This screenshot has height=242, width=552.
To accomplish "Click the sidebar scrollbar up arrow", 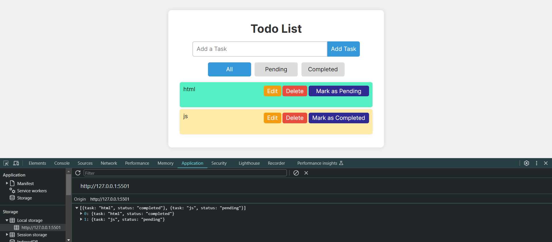I will pos(68,171).
